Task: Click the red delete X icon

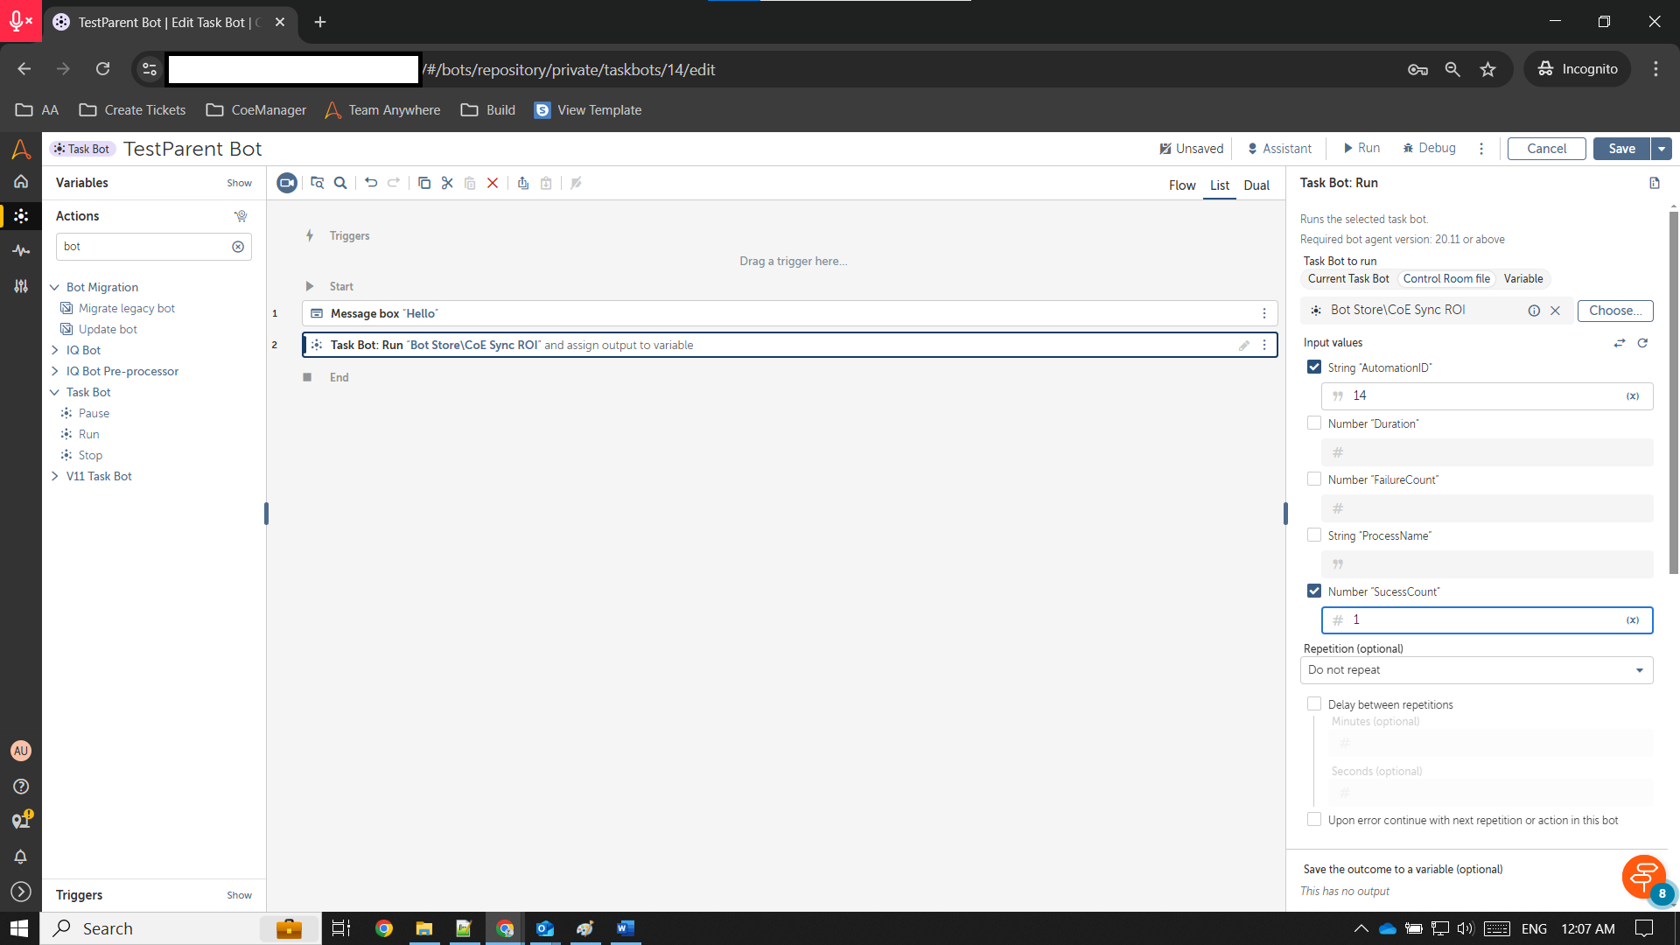Action: [x=493, y=183]
